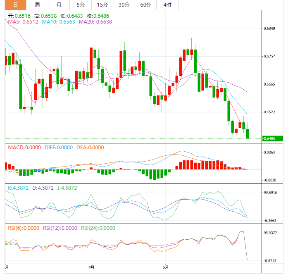Show the 60分 timeframe chart

[x=145, y=5]
